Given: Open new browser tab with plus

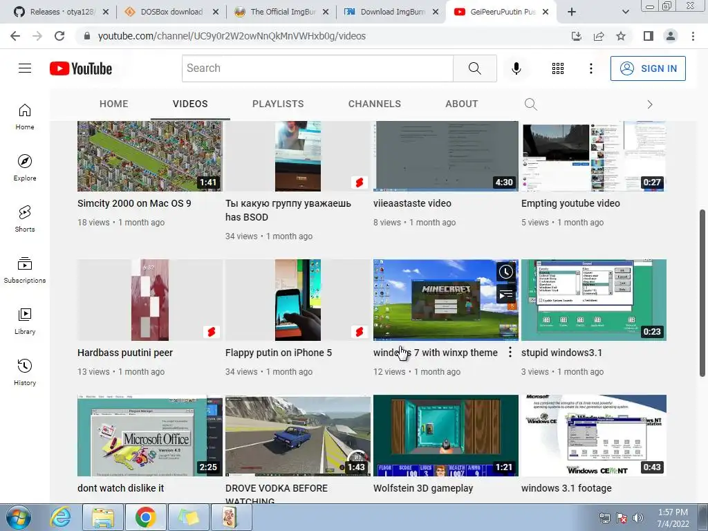Looking at the screenshot, I should 572,12.
